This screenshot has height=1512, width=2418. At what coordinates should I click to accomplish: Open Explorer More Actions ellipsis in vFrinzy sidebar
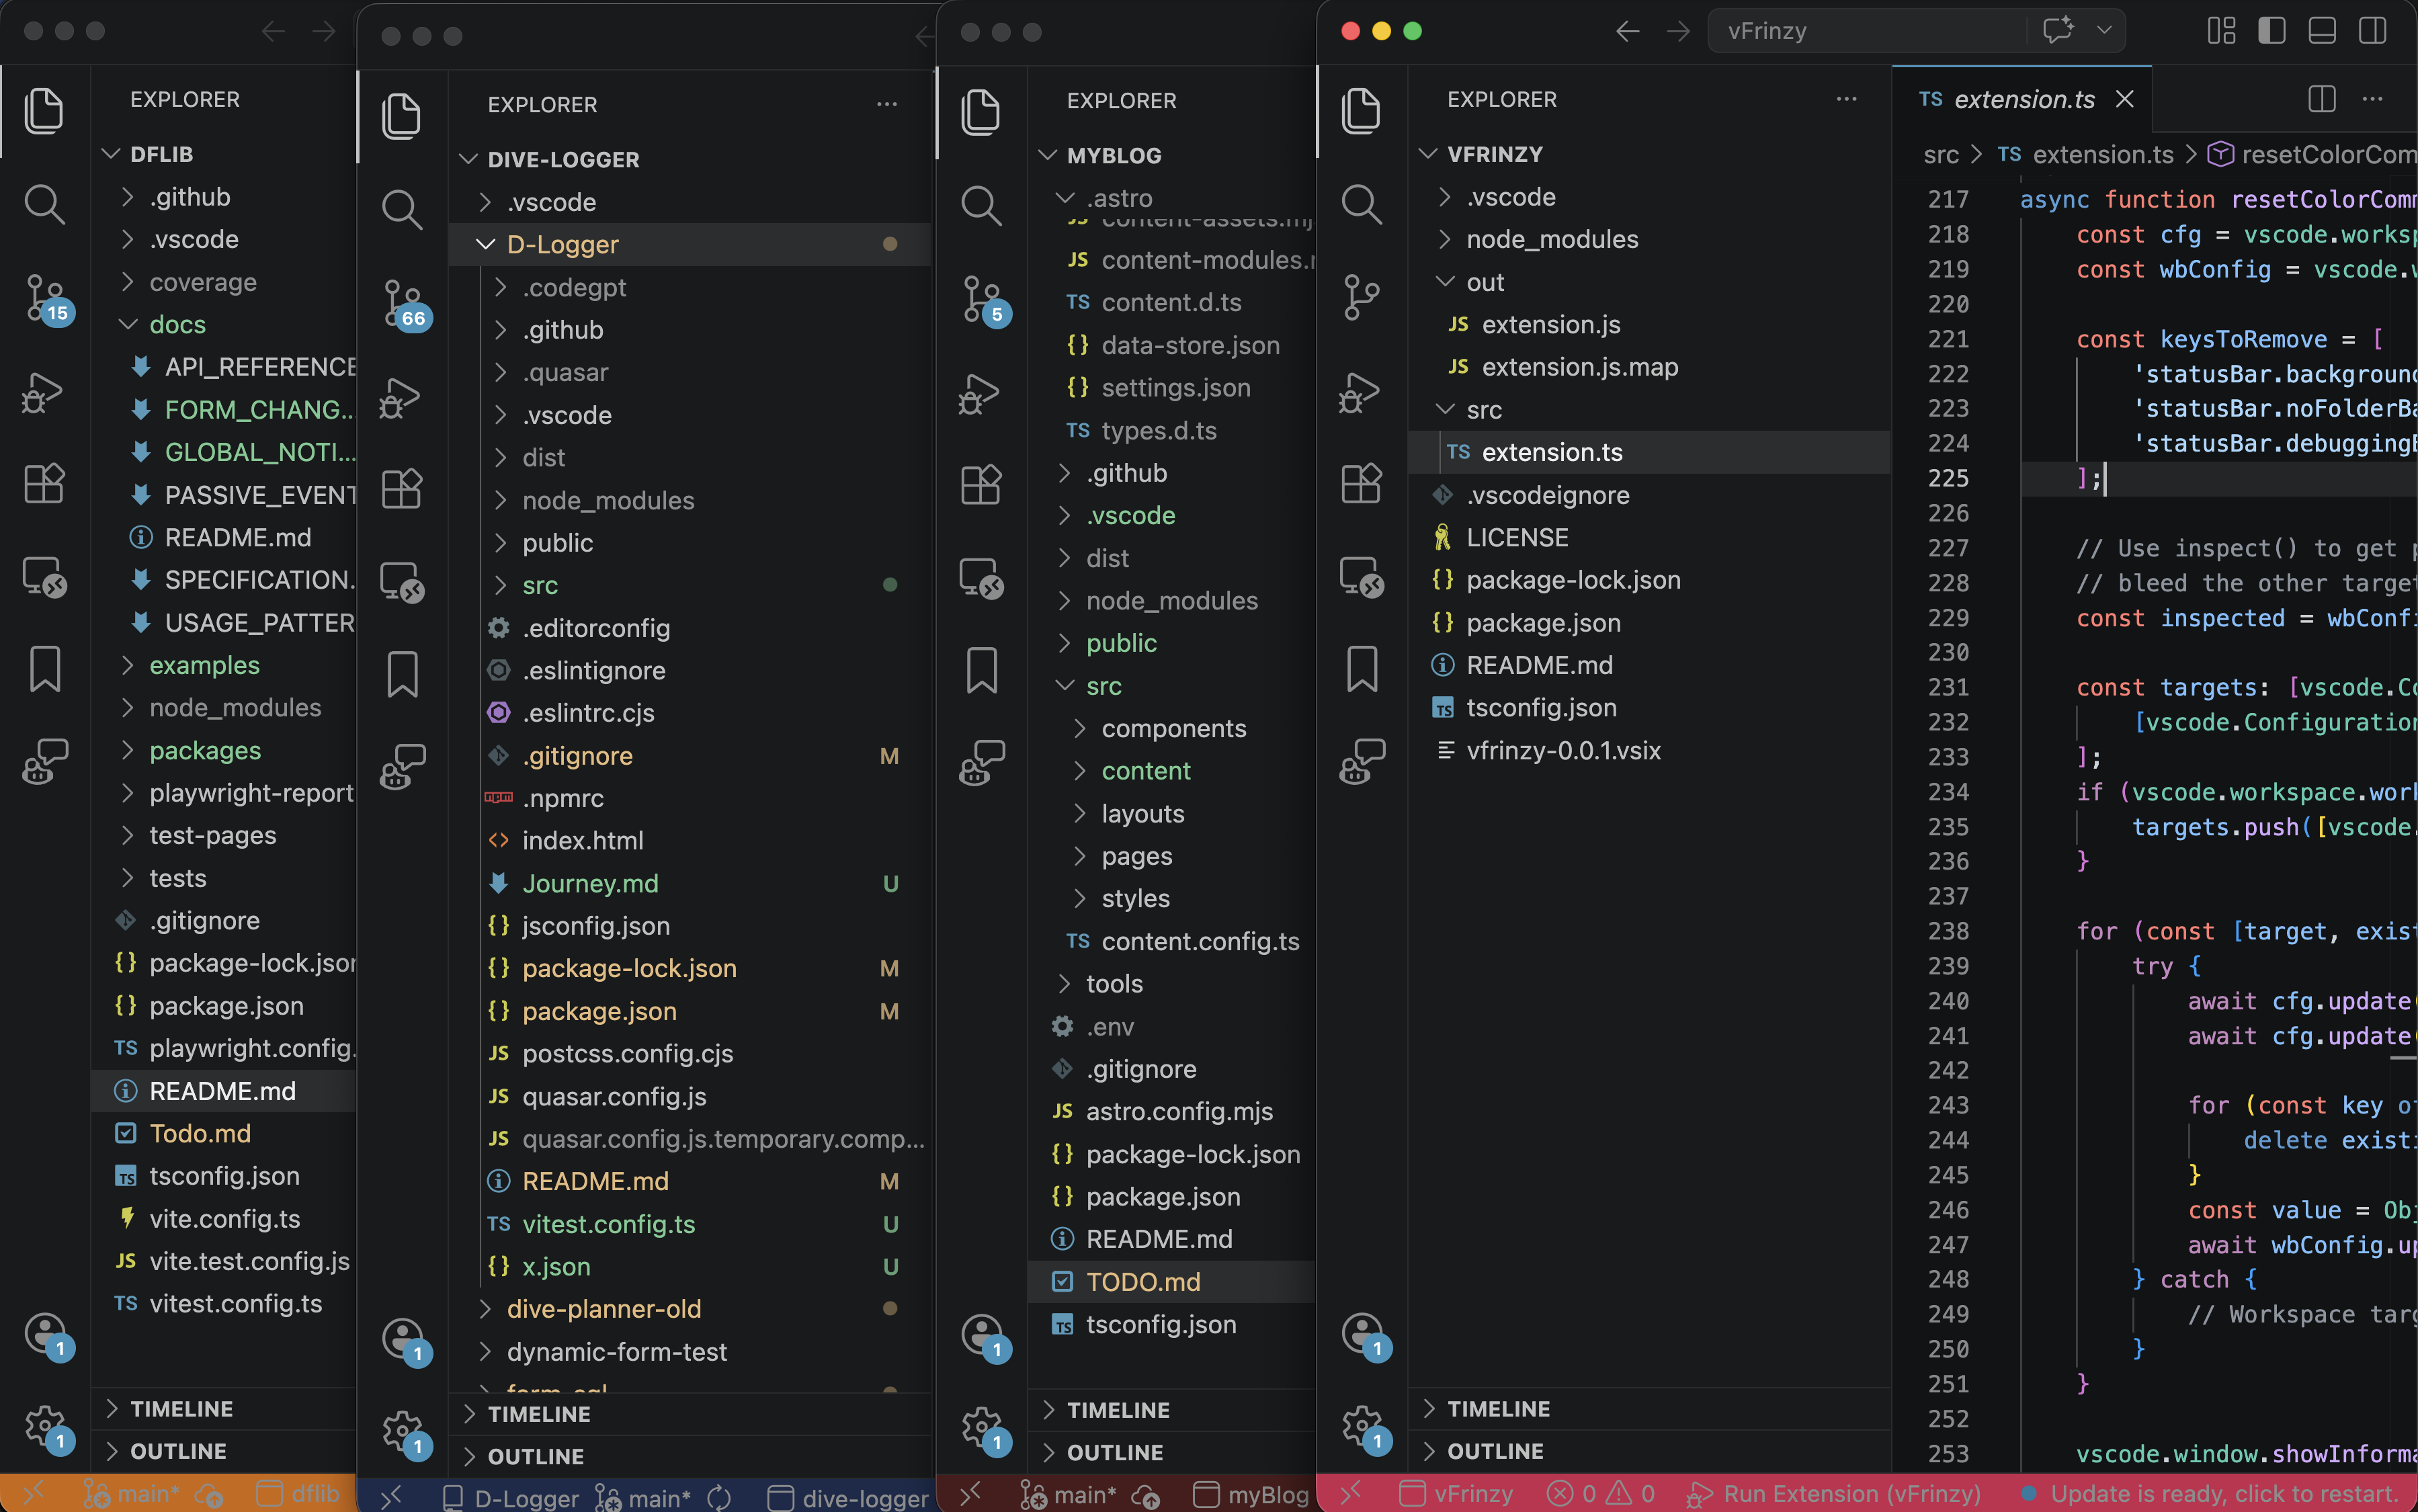pos(1846,99)
